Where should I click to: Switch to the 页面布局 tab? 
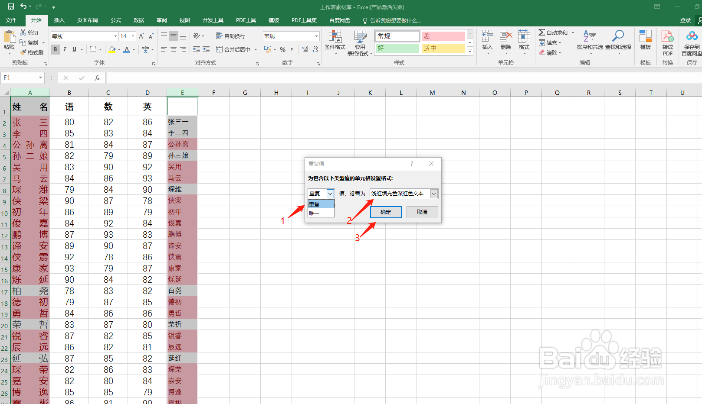tap(87, 20)
